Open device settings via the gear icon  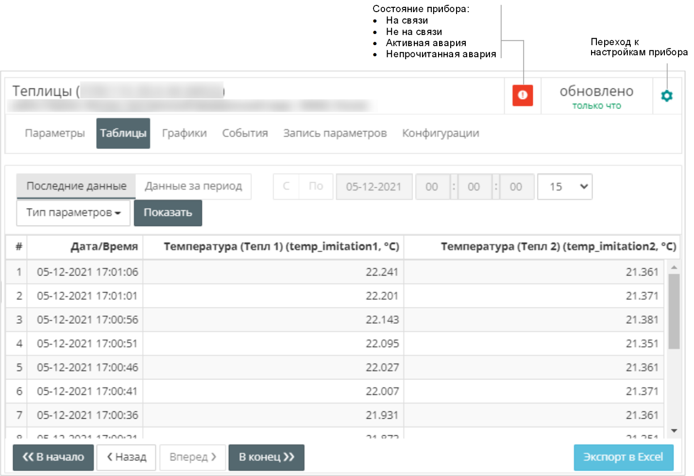667,96
